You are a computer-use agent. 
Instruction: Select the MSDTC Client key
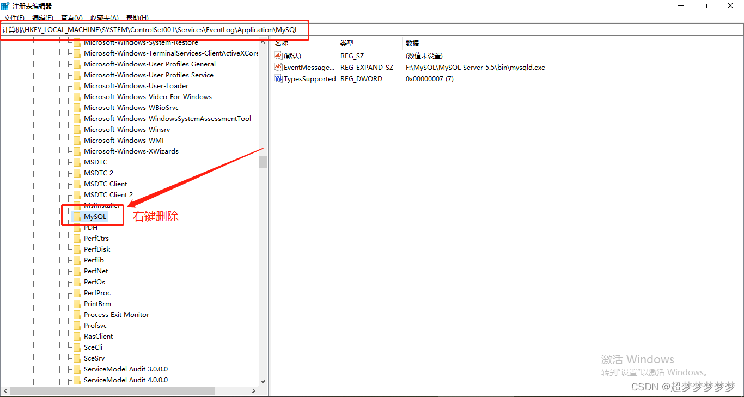pyautogui.click(x=105, y=184)
